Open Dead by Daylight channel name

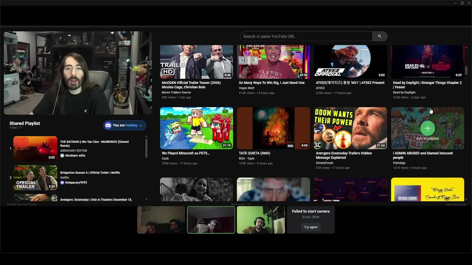[404, 92]
